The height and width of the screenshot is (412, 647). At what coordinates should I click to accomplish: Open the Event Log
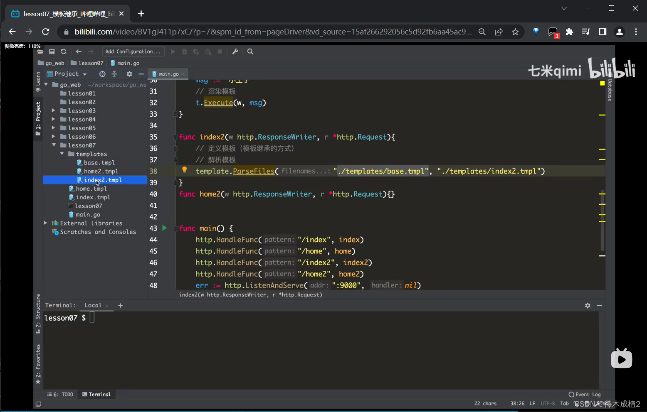tap(585, 395)
